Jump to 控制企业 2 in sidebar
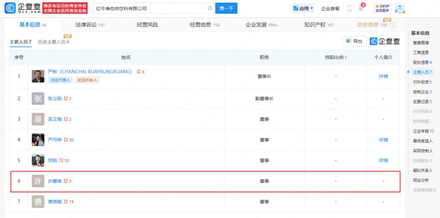The height and width of the screenshot is (218, 440). pos(422,92)
